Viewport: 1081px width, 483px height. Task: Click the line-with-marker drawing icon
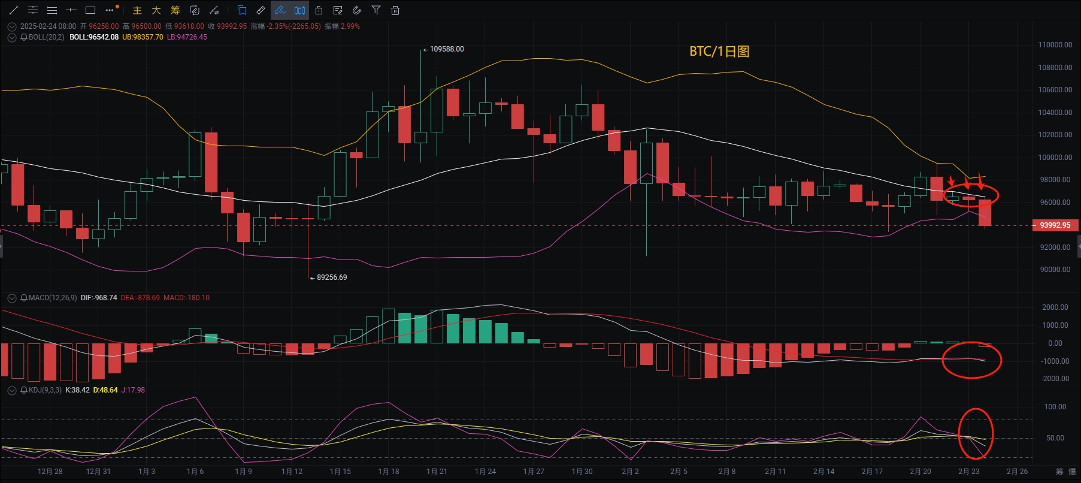(214, 10)
